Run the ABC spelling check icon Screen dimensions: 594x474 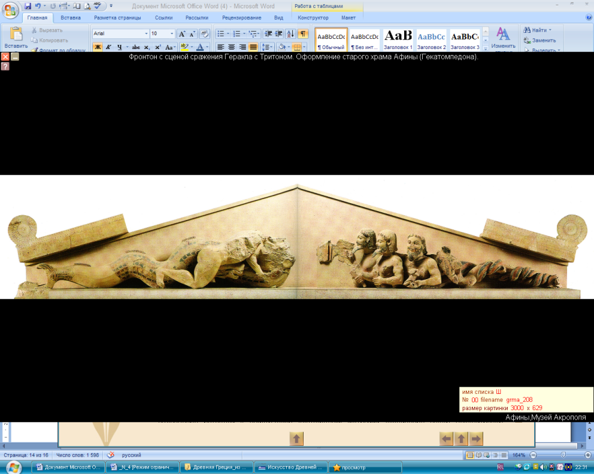(x=98, y=6)
